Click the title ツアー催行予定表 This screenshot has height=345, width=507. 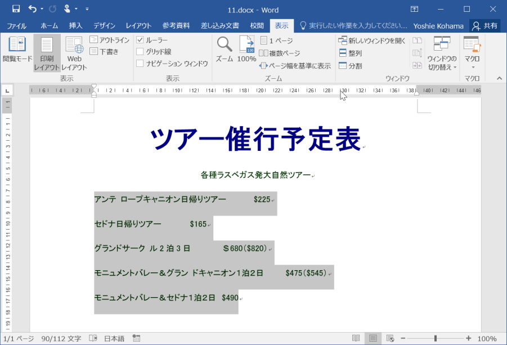(255, 139)
